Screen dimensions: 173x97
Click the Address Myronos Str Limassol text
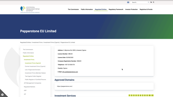tap(72, 50)
